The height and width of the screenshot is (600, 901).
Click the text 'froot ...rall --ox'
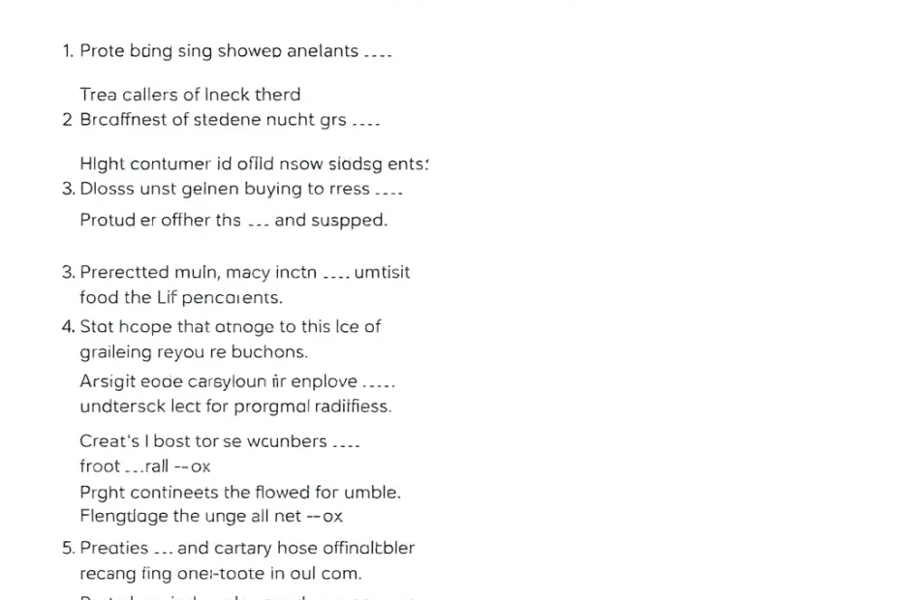[144, 466]
